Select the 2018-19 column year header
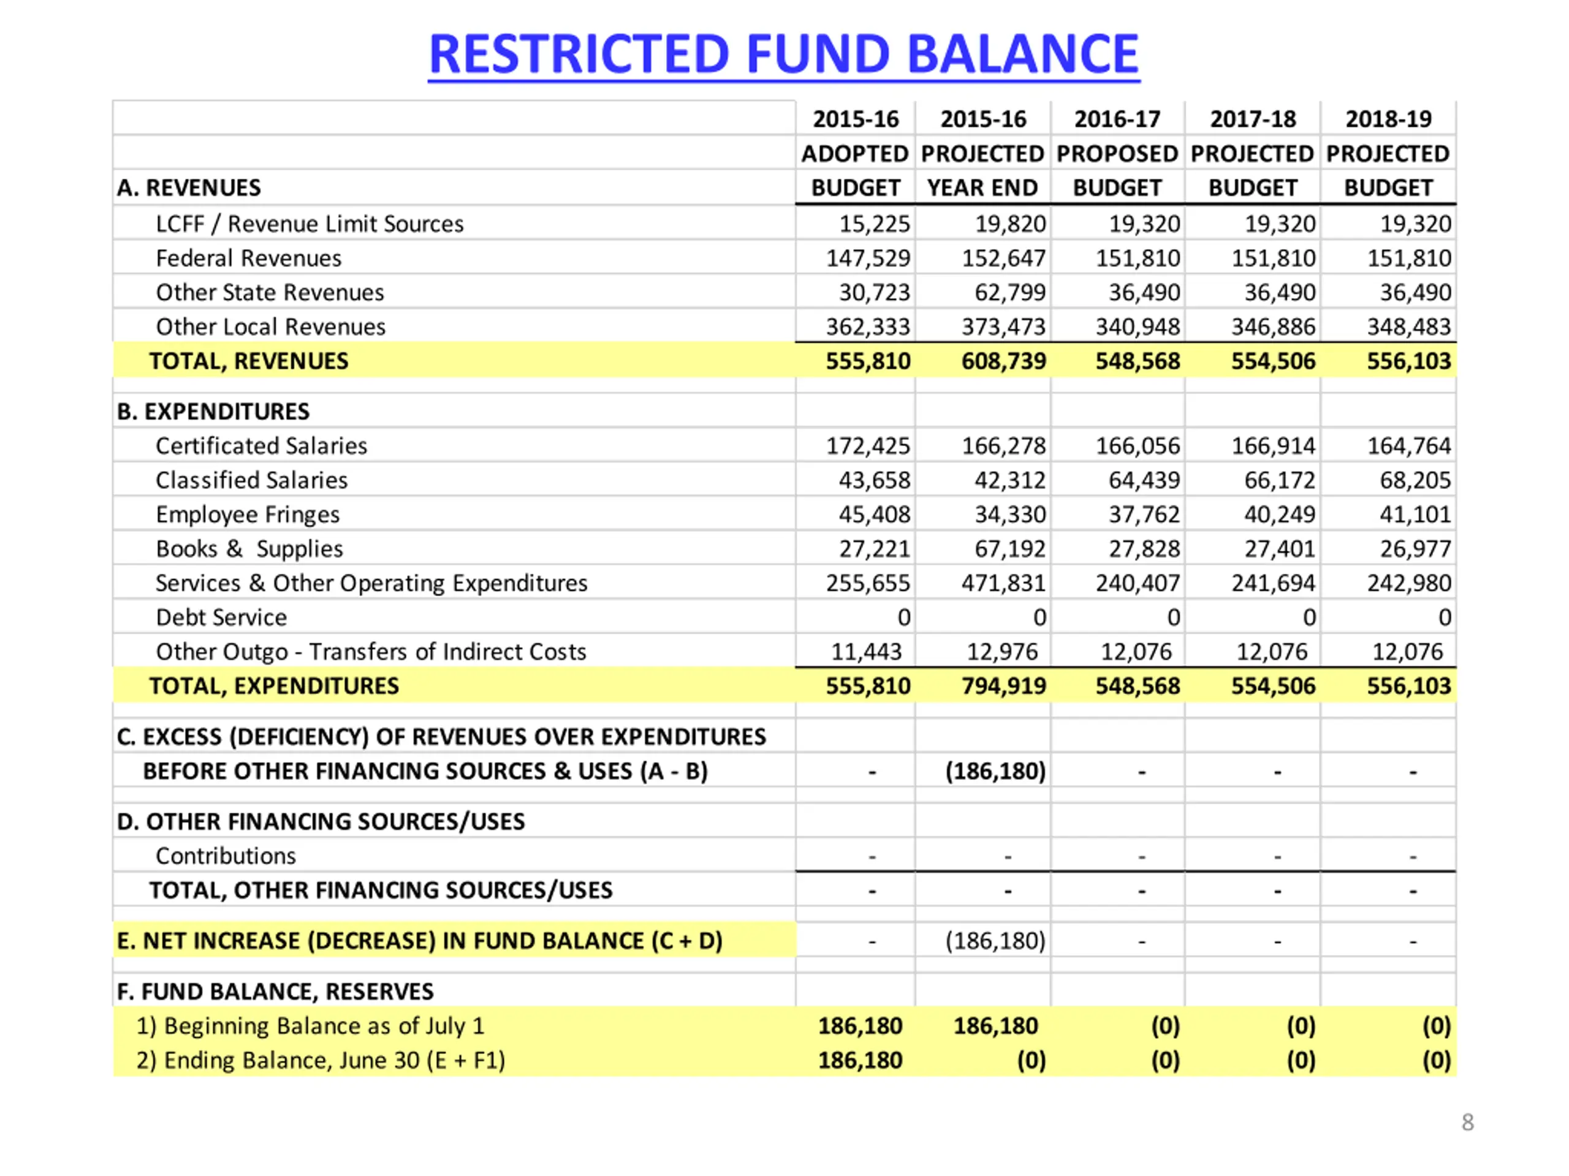The height and width of the screenshot is (1176, 1569). [1388, 118]
